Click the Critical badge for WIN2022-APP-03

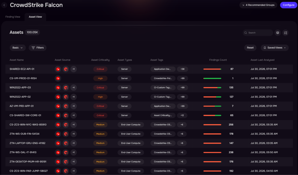[100, 87]
